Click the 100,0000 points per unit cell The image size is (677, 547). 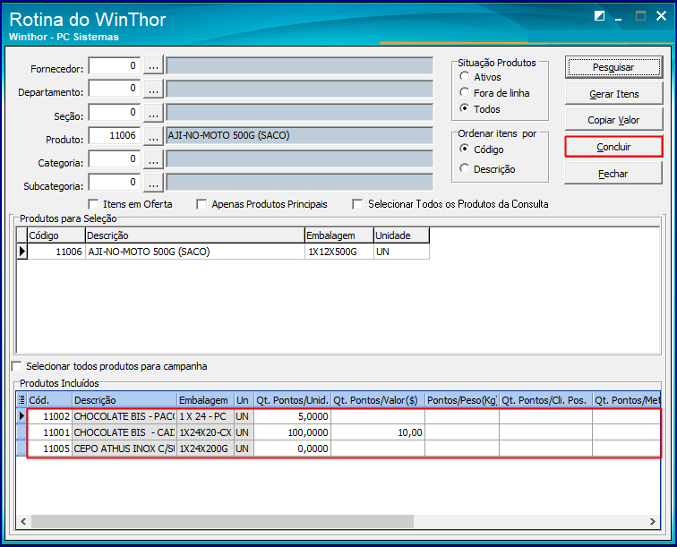(x=292, y=432)
